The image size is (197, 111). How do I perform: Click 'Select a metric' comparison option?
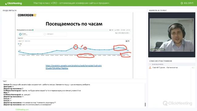(27, 41)
